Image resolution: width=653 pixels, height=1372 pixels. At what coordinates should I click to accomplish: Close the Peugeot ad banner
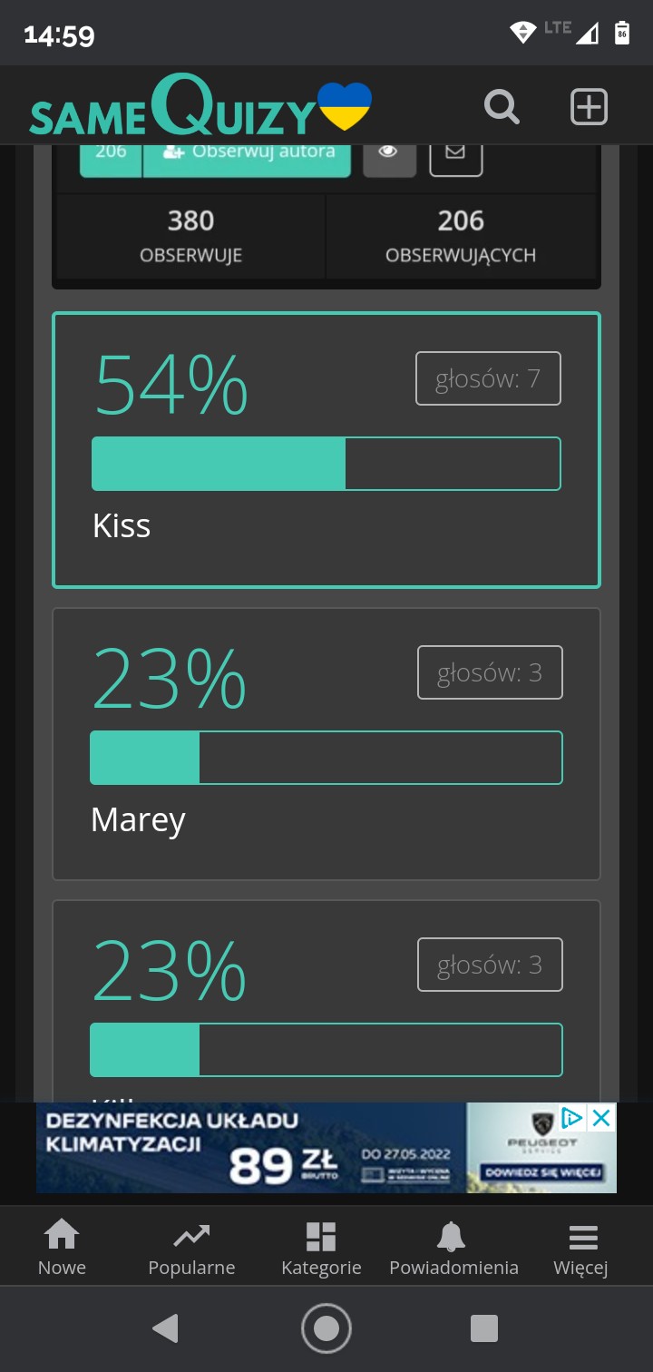601,1118
